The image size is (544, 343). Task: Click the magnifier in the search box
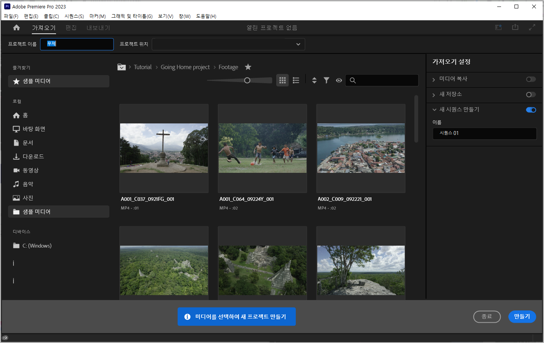coord(353,80)
